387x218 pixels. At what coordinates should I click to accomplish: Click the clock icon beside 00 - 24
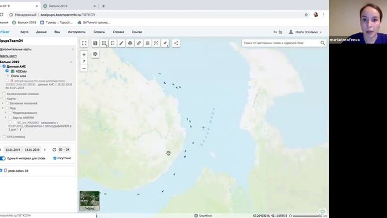point(54,150)
